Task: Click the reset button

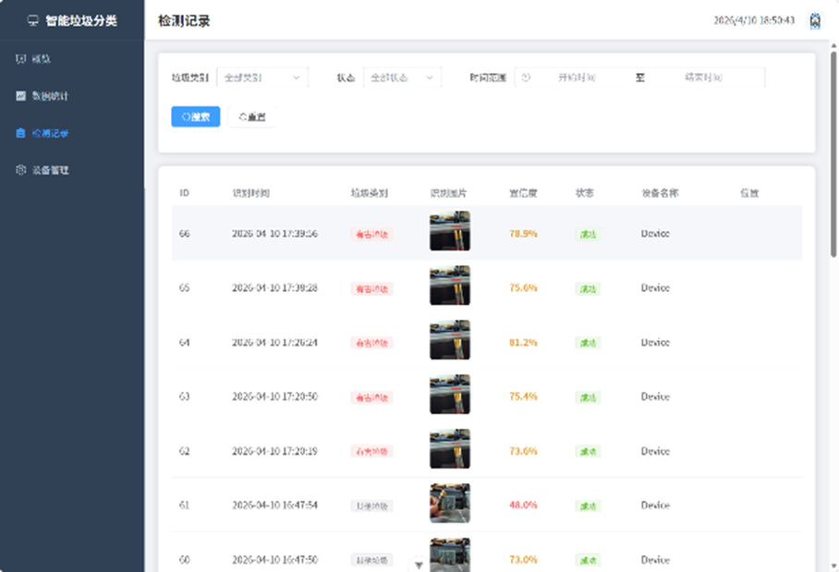Action: [x=252, y=116]
